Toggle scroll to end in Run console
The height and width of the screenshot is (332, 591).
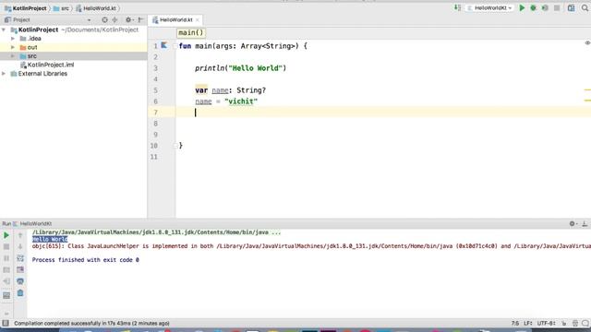(x=20, y=270)
